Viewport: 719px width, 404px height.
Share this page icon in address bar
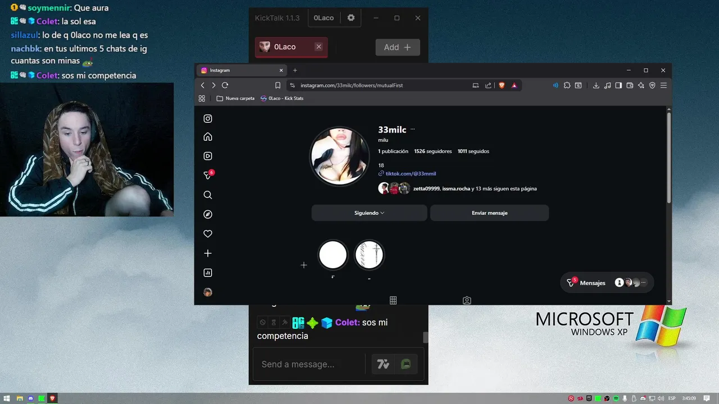[488, 85]
